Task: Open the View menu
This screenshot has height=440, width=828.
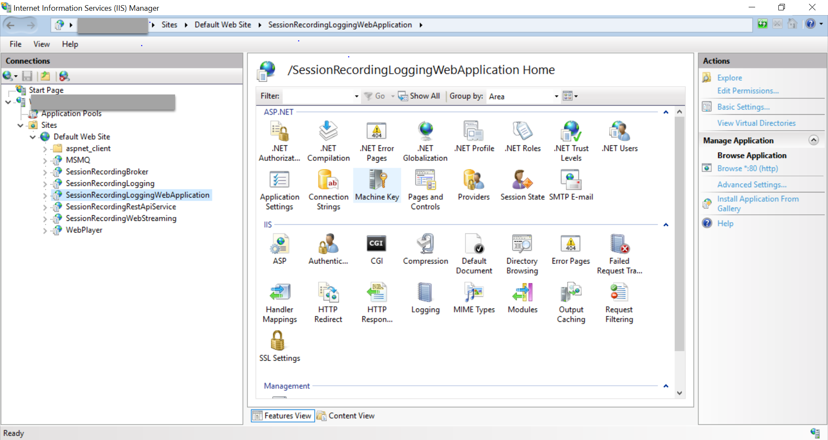Action: point(41,44)
